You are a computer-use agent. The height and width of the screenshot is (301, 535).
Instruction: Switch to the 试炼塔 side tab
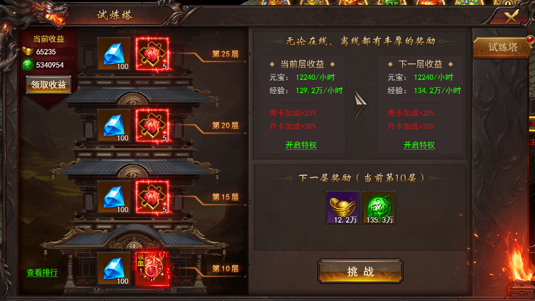point(503,48)
